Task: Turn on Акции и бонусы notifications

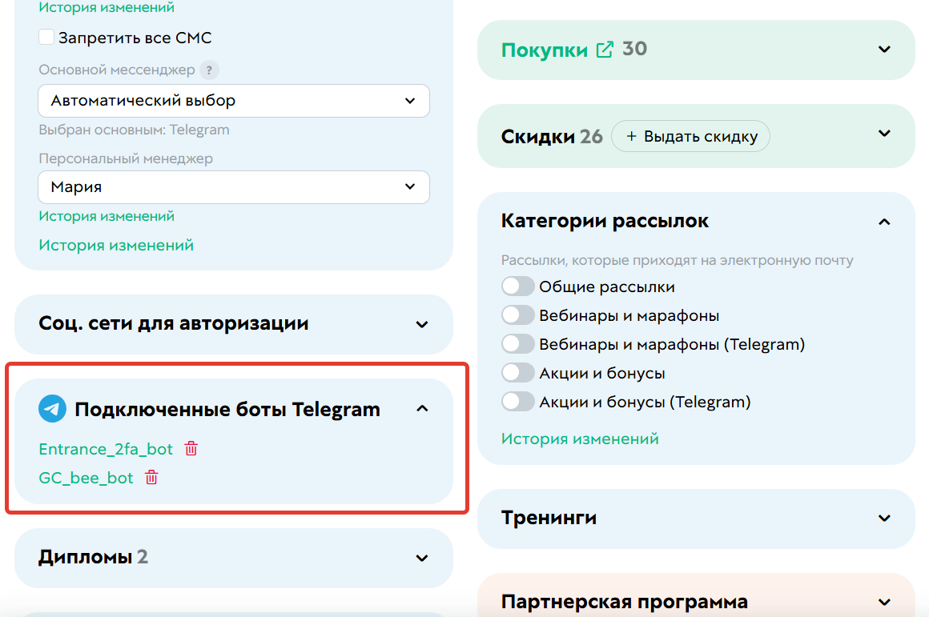Action: 518,372
